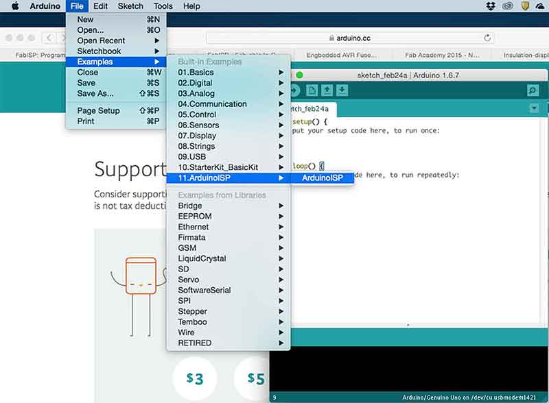Screen dimensions: 549x403
Task: Open GSM library examples
Action: [x=229, y=247]
